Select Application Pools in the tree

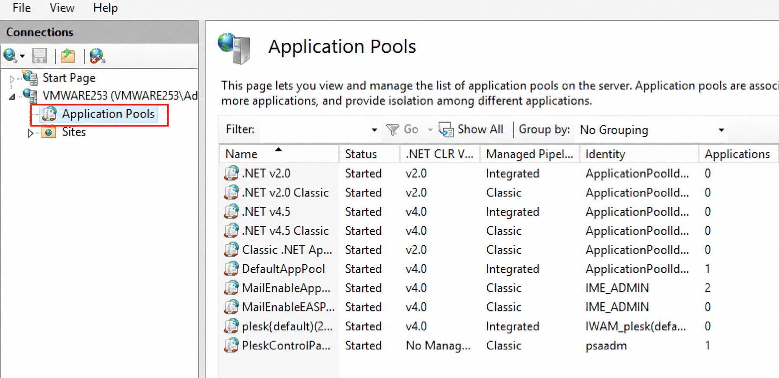[x=108, y=114]
